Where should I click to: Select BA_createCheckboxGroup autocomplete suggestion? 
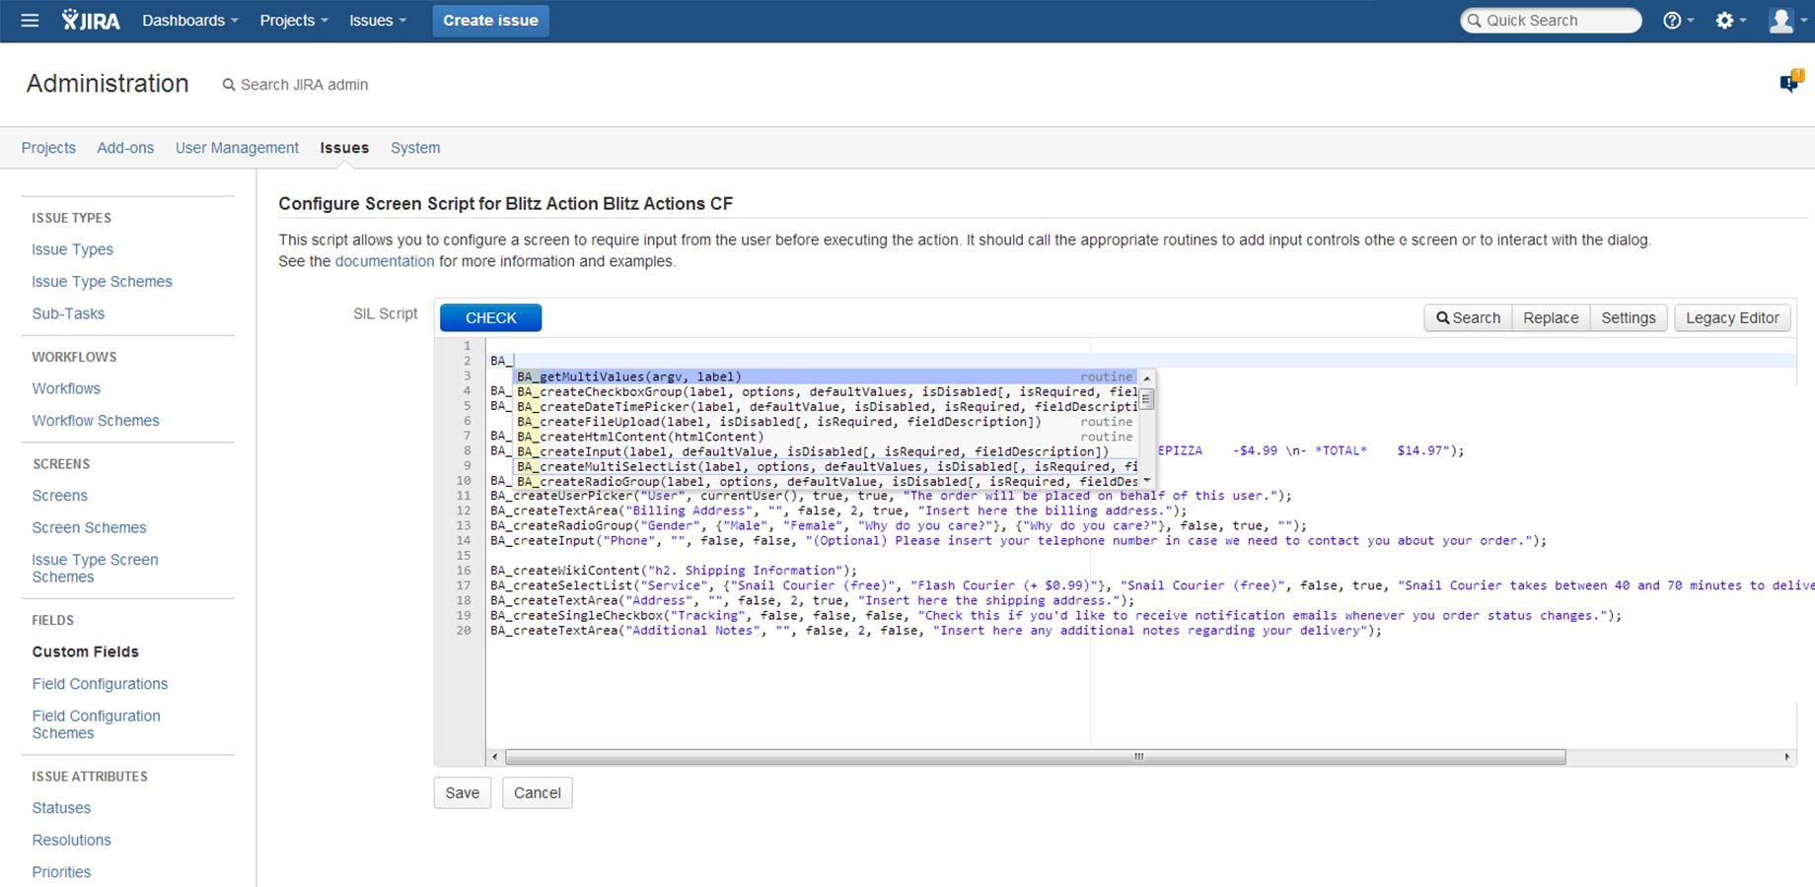tap(826, 392)
